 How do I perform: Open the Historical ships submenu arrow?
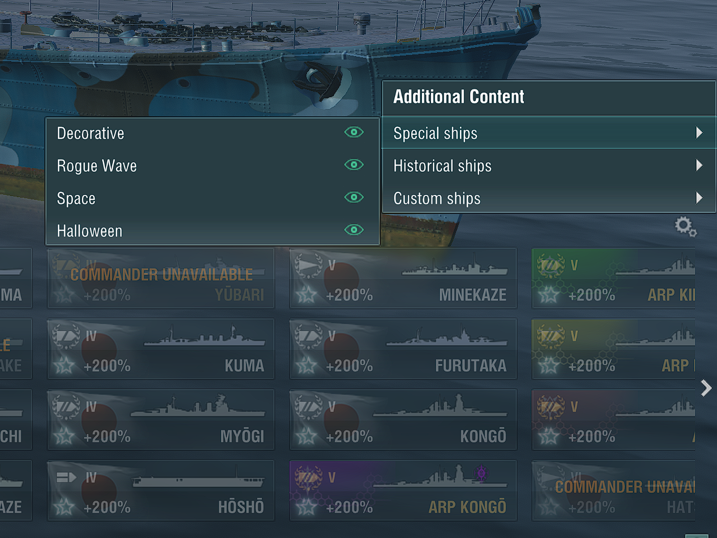coord(698,165)
